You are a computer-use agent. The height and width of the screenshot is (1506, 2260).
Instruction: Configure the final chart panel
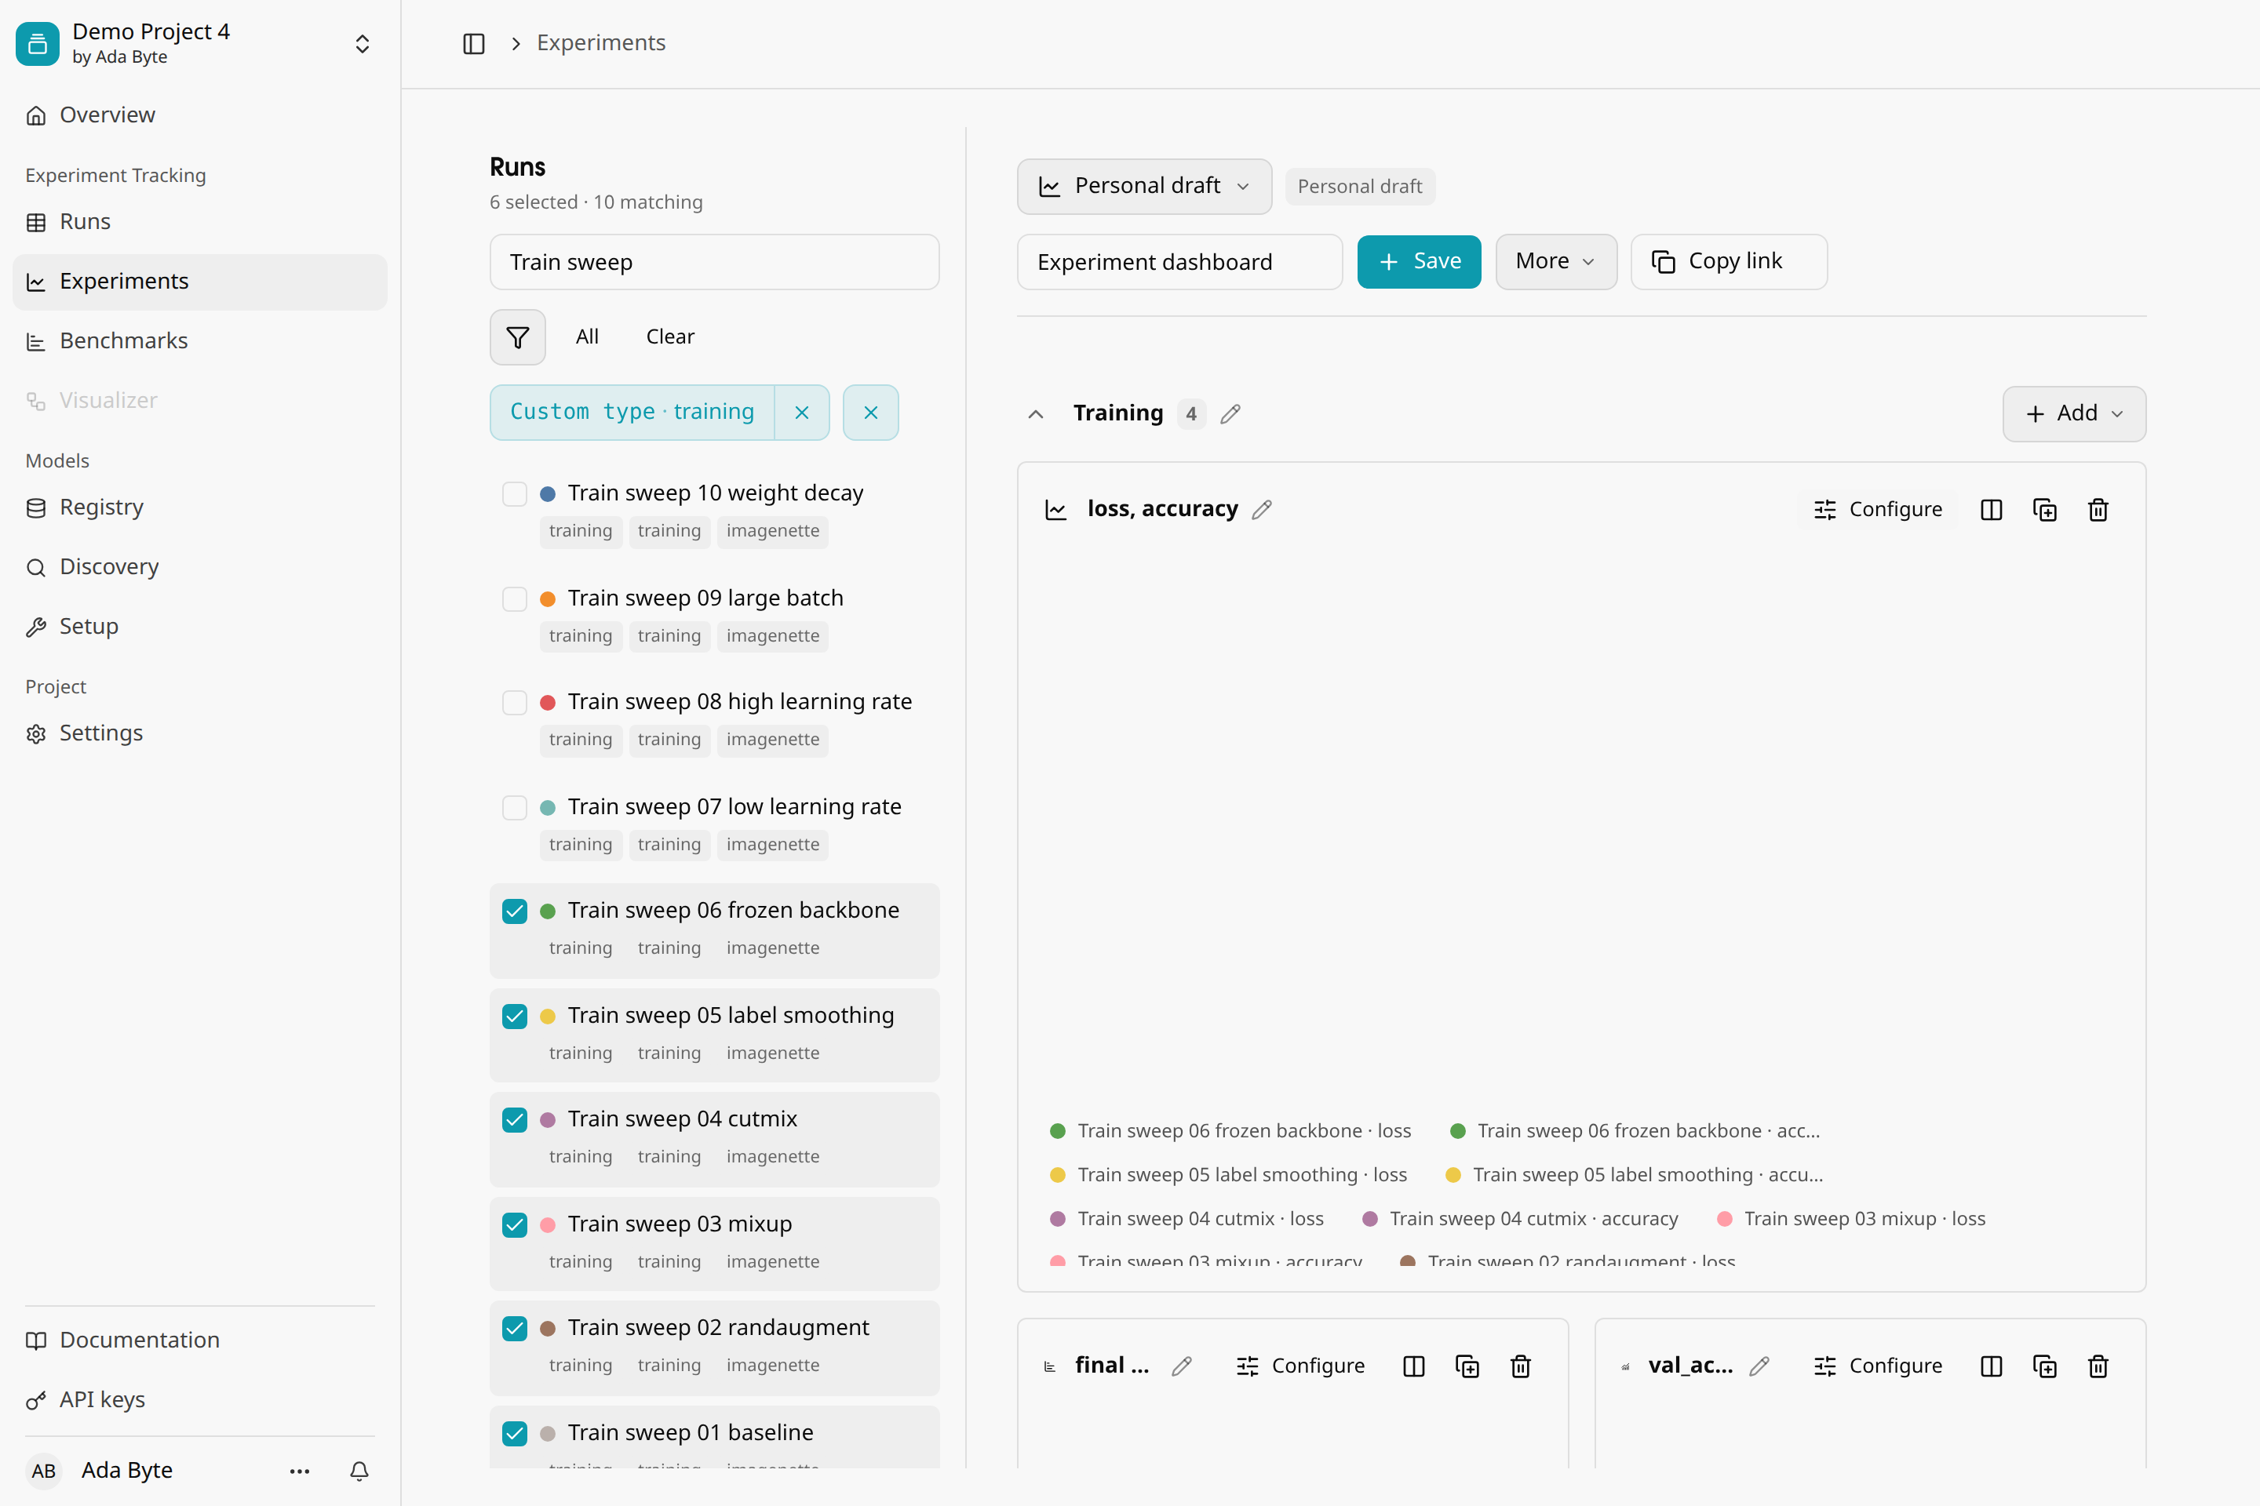[1300, 1366]
